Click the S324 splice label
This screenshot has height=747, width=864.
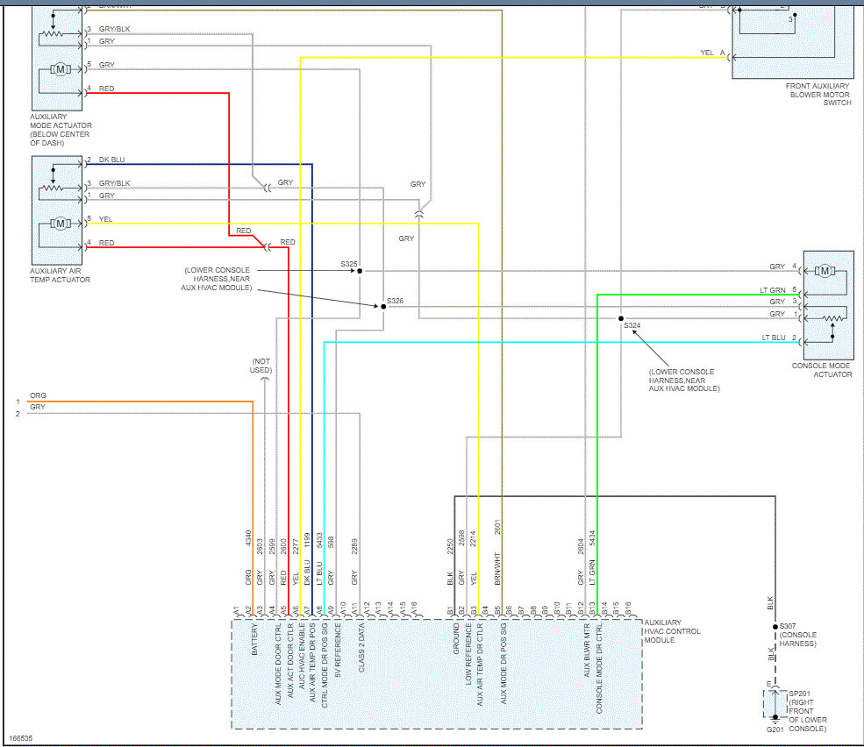632,325
